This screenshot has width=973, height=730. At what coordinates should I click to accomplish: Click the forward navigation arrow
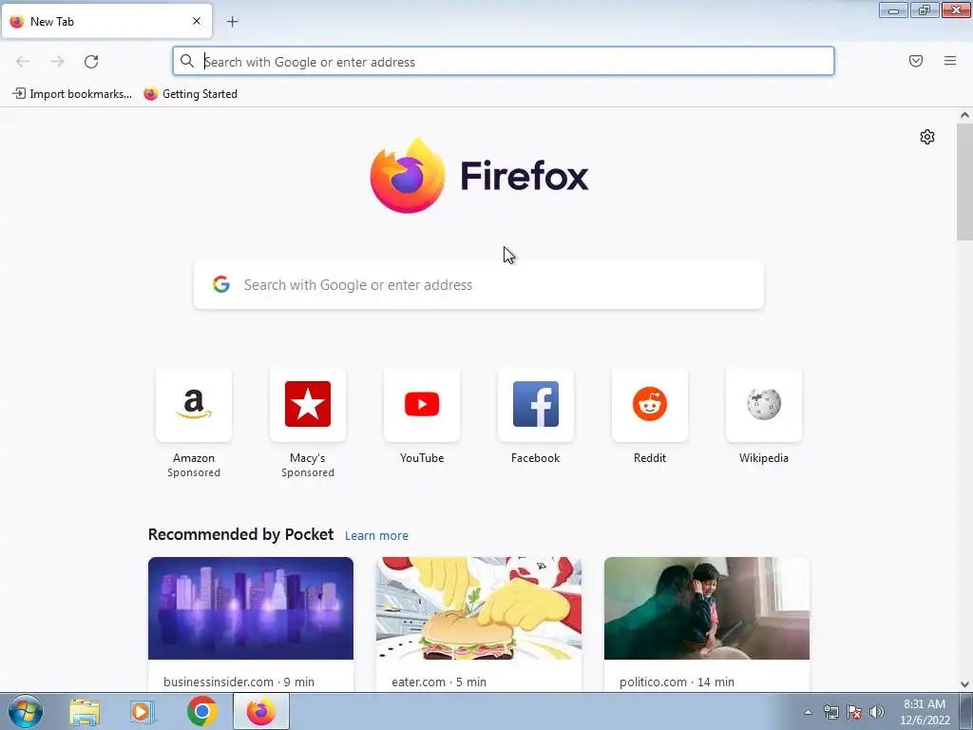[57, 62]
